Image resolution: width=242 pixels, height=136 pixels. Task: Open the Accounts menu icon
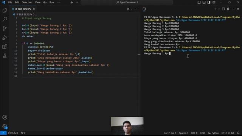tap(5, 117)
